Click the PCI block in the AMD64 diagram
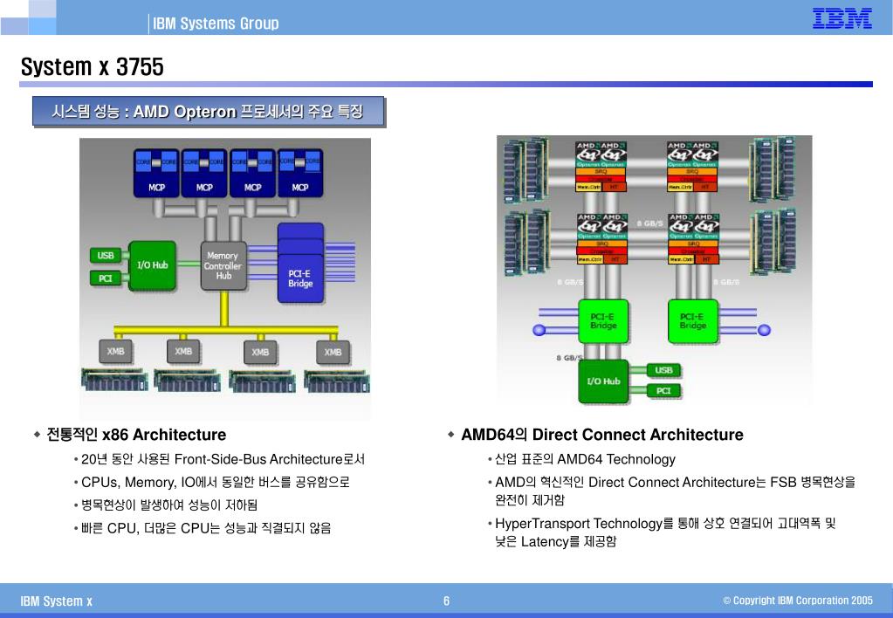The image size is (893, 618). (663, 391)
